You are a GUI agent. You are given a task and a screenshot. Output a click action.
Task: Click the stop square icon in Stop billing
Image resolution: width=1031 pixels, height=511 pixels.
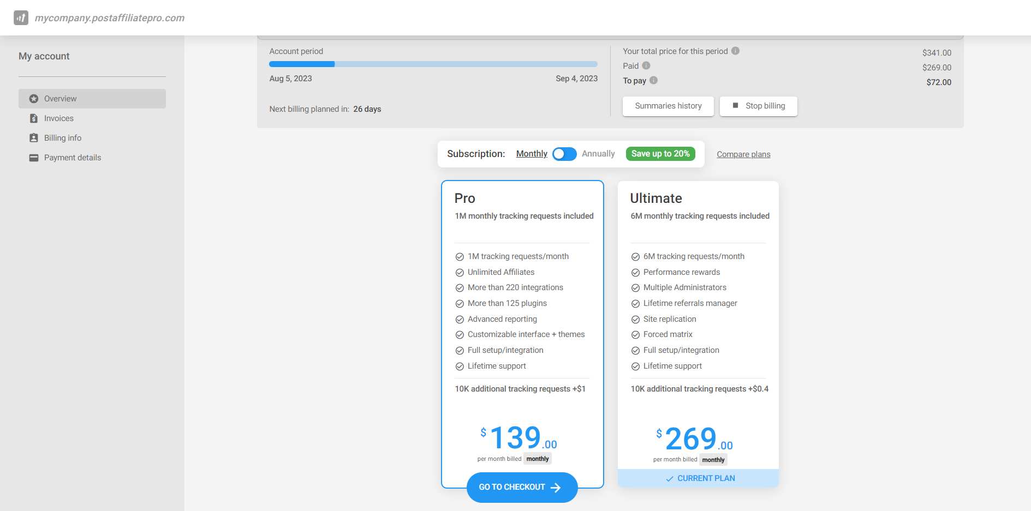click(735, 105)
